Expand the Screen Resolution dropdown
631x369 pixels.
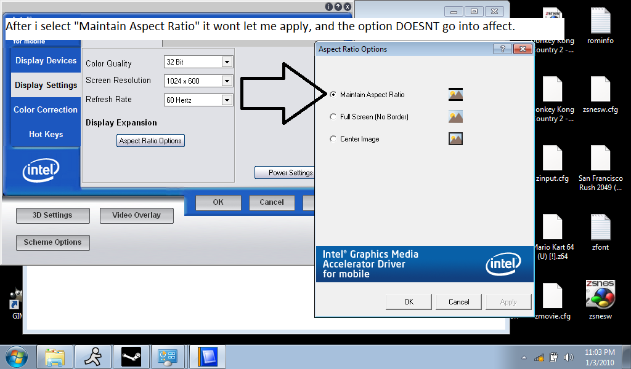tap(227, 81)
